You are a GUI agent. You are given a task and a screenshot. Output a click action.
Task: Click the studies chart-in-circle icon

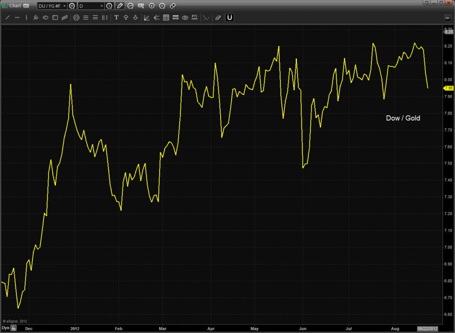(x=130, y=6)
